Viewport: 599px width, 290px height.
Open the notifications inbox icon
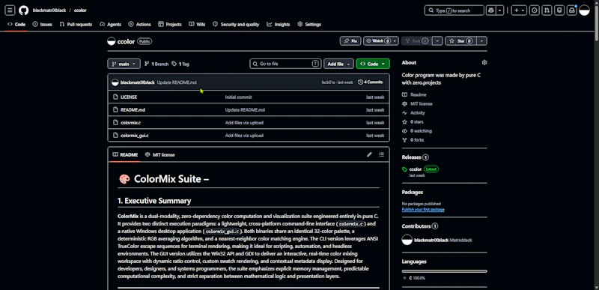[572, 10]
